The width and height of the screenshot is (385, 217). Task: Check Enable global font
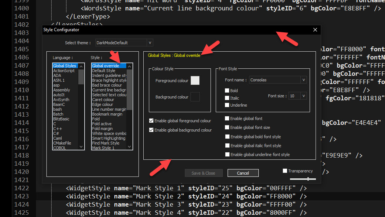click(x=227, y=118)
